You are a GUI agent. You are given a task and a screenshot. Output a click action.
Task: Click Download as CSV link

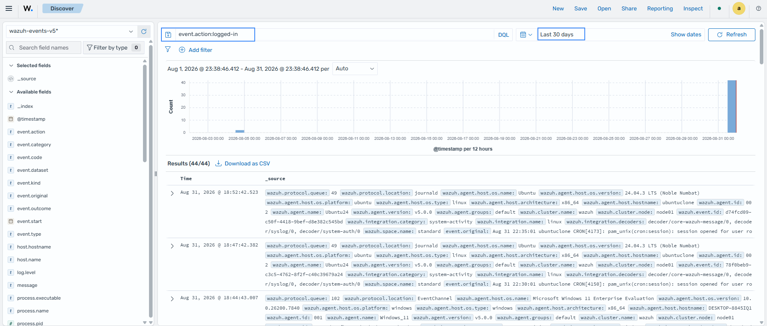[x=247, y=163]
